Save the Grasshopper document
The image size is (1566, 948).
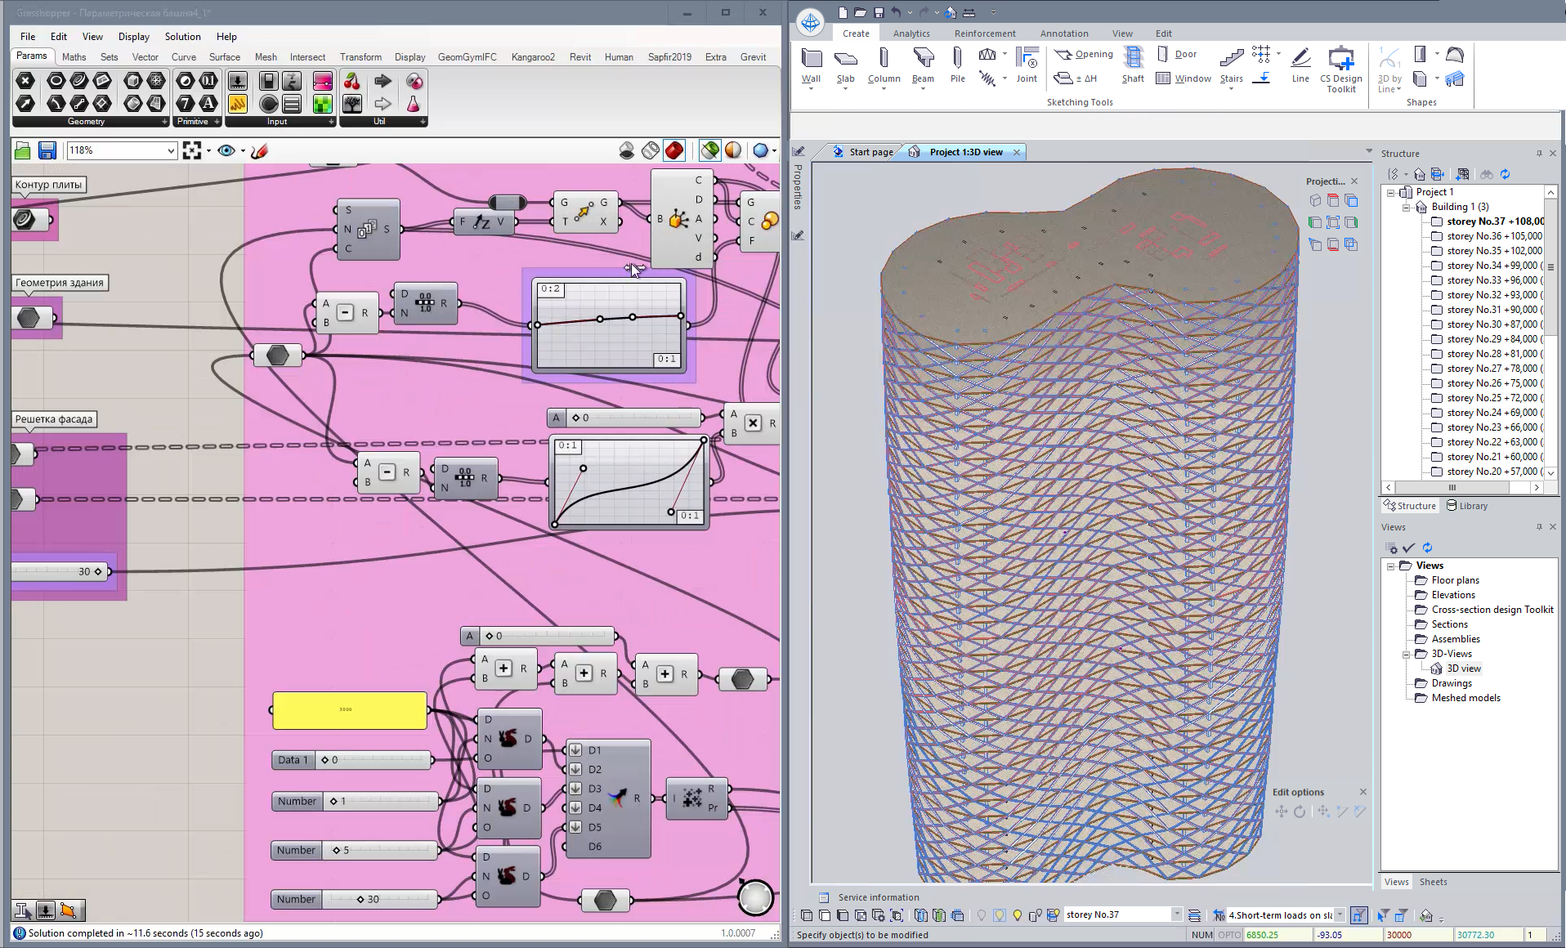coord(47,150)
